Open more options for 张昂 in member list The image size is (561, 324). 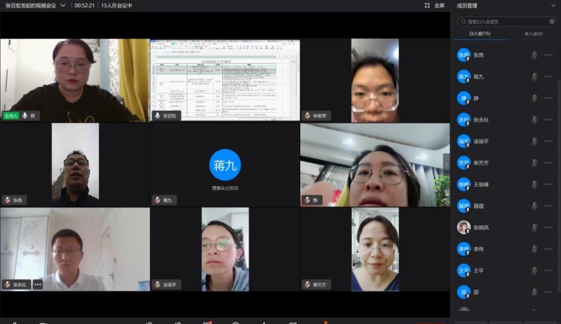[x=548, y=55]
